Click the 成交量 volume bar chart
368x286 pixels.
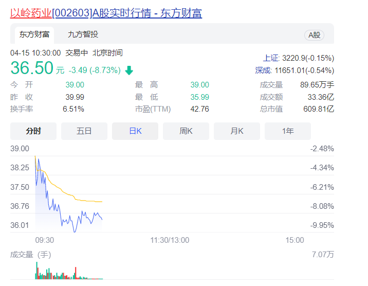pos(57,273)
